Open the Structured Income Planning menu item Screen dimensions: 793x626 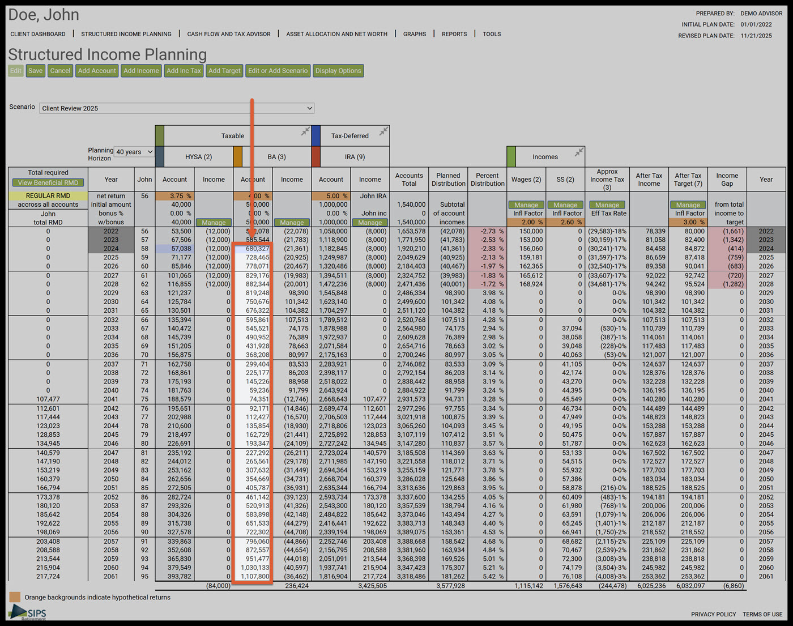pos(126,34)
